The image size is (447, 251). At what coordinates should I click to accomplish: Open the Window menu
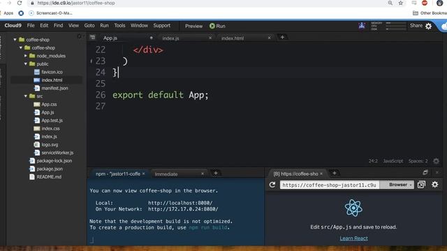click(x=139, y=26)
